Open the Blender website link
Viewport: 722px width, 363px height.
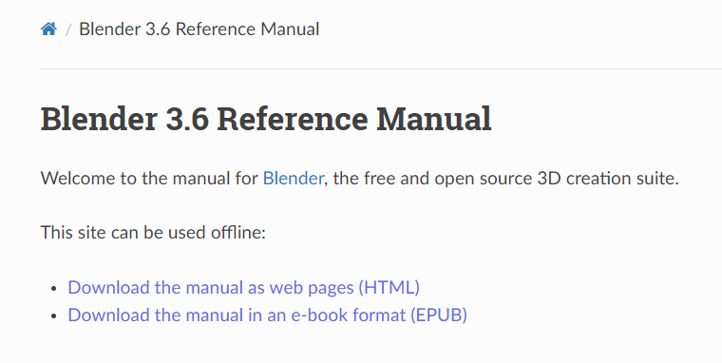point(294,179)
